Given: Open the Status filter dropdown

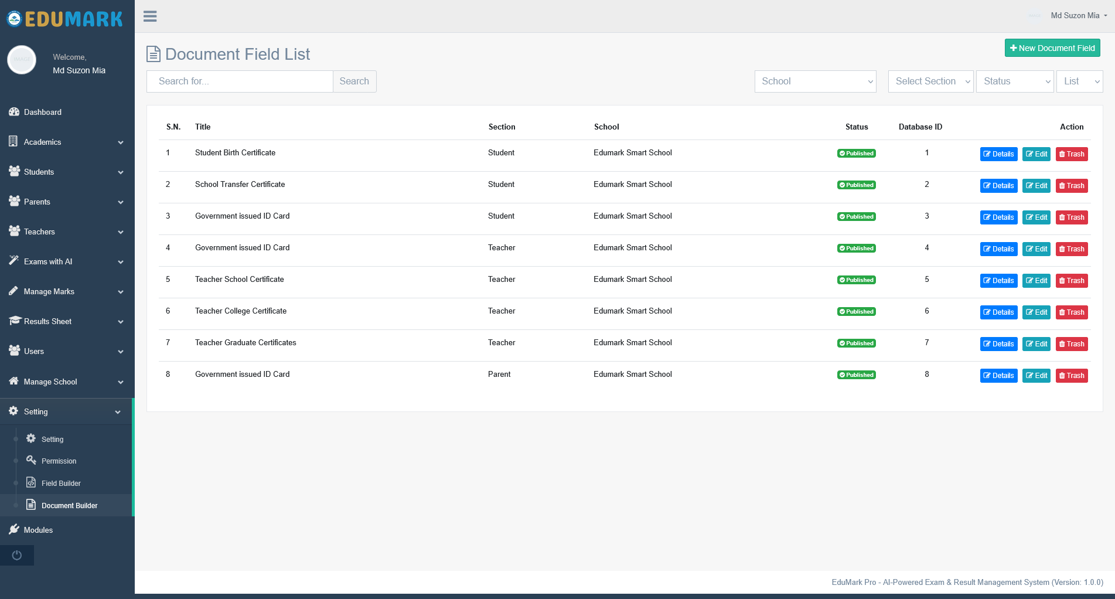Looking at the screenshot, I should pyautogui.click(x=1015, y=81).
